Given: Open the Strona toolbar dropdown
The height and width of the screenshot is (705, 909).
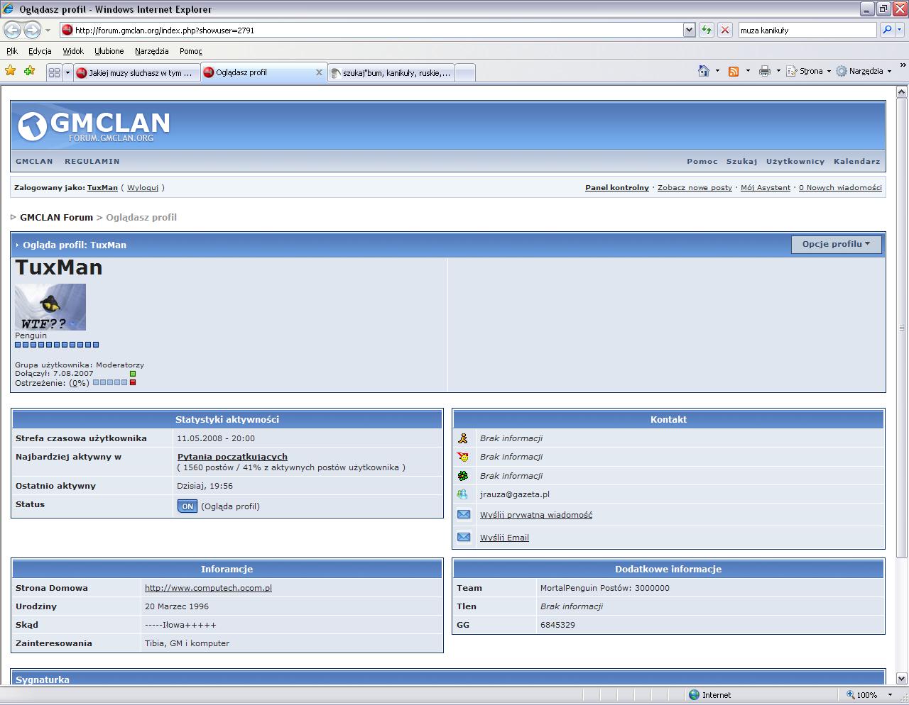Looking at the screenshot, I should pyautogui.click(x=810, y=71).
